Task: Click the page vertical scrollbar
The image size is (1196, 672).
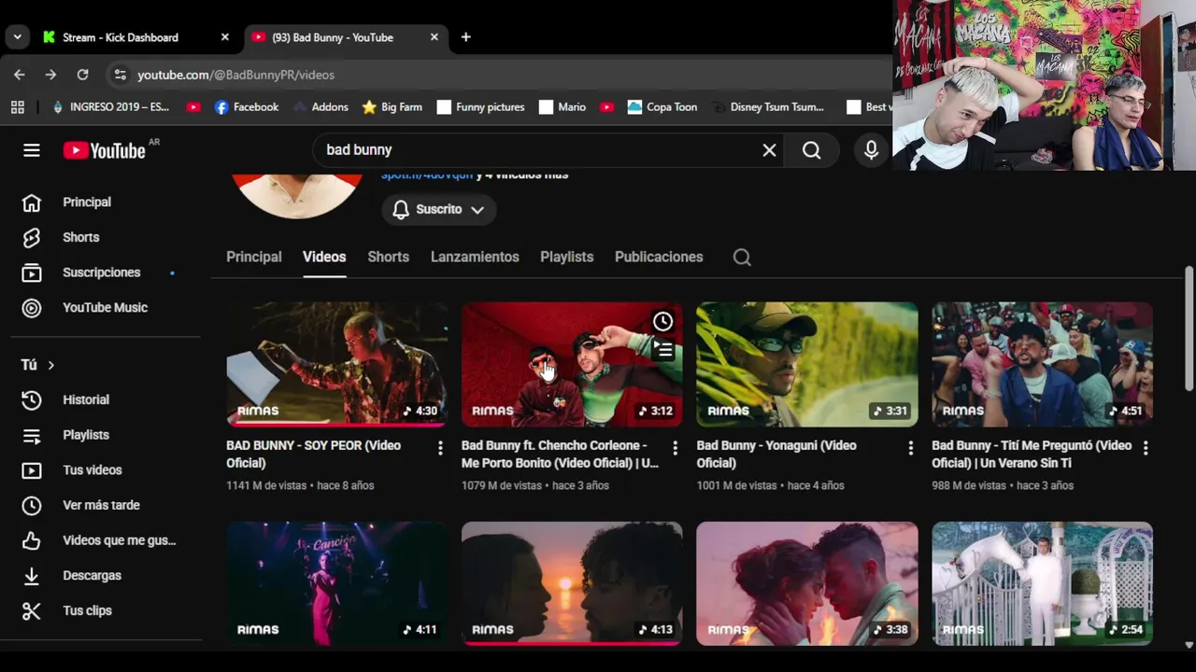Action: click(x=1189, y=327)
